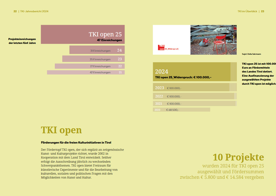Click the line "zwischen € 5.800 und € 14.584 vergeben"
Viewport: 276px width, 196px height.
pos(222,177)
